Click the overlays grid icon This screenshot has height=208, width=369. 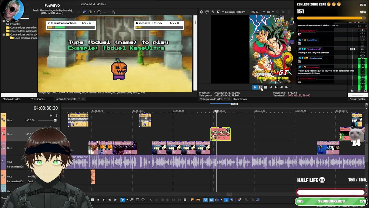click(x=268, y=12)
